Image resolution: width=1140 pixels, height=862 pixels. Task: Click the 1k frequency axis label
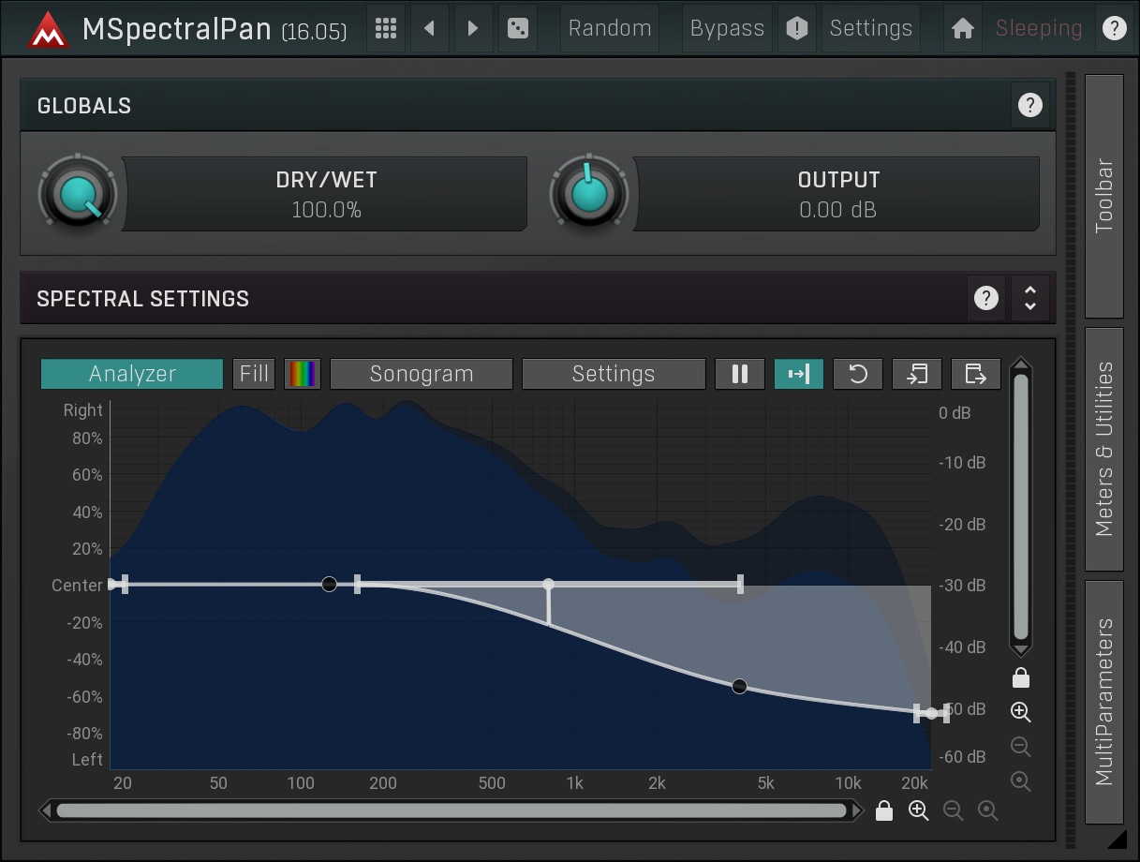point(573,782)
